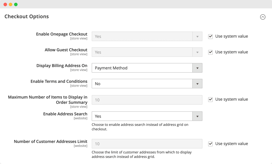
Task: Click the Enable Address Search label
Action: click(65, 114)
